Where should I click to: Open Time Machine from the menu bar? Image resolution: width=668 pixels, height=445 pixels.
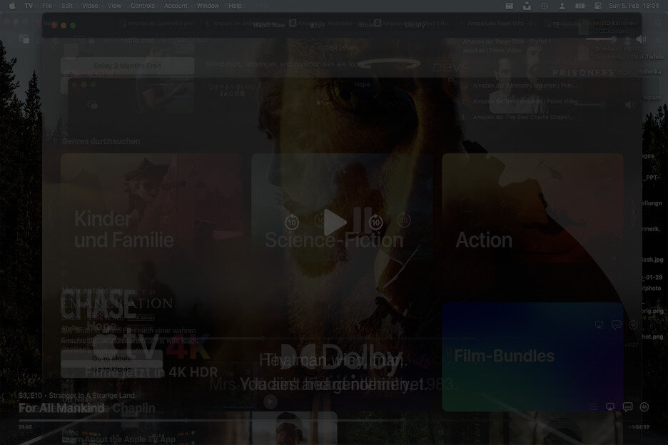pos(545,6)
